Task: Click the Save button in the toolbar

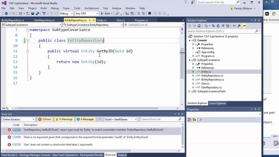Action: click(x=33, y=14)
